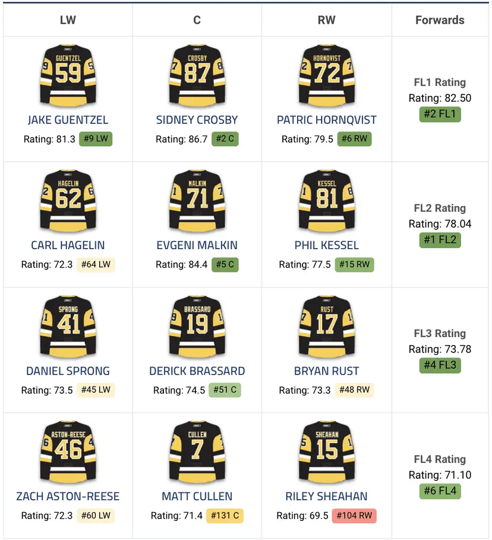Select Phil Kessel's number 81 jersey icon

click(x=327, y=199)
